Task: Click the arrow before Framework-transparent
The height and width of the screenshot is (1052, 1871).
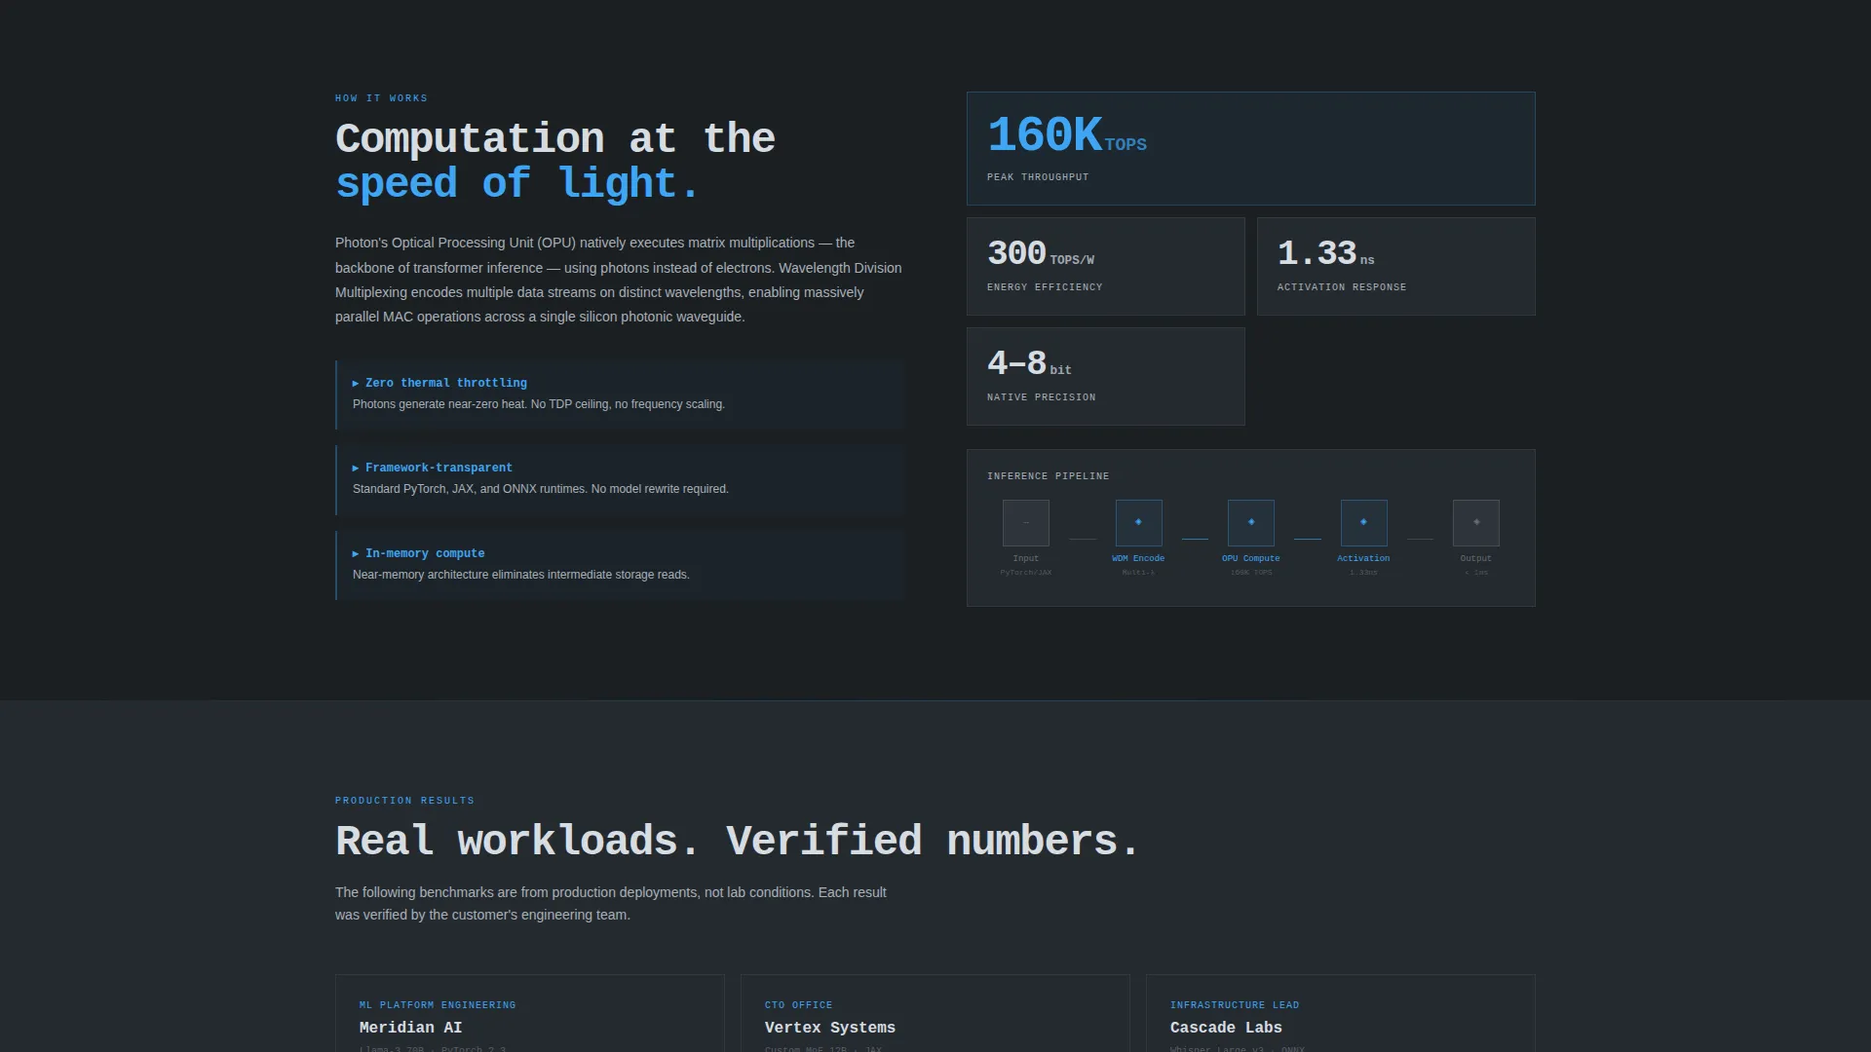Action: pos(356,469)
